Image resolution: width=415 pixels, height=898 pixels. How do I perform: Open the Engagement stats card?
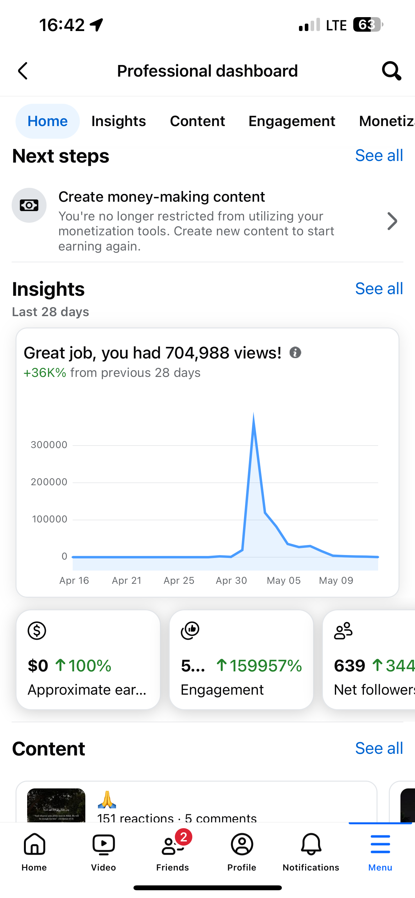[241, 659]
